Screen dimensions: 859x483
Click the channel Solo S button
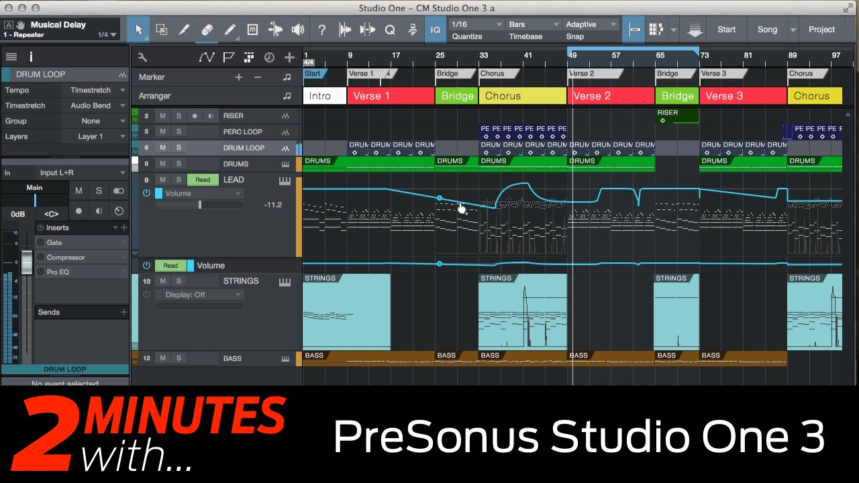point(99,191)
